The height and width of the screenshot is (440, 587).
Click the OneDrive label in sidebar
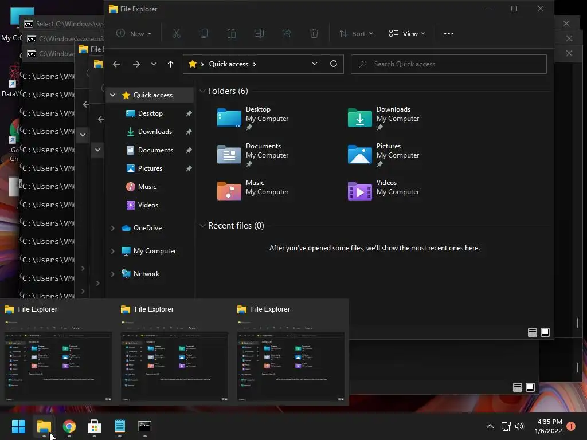pos(147,228)
